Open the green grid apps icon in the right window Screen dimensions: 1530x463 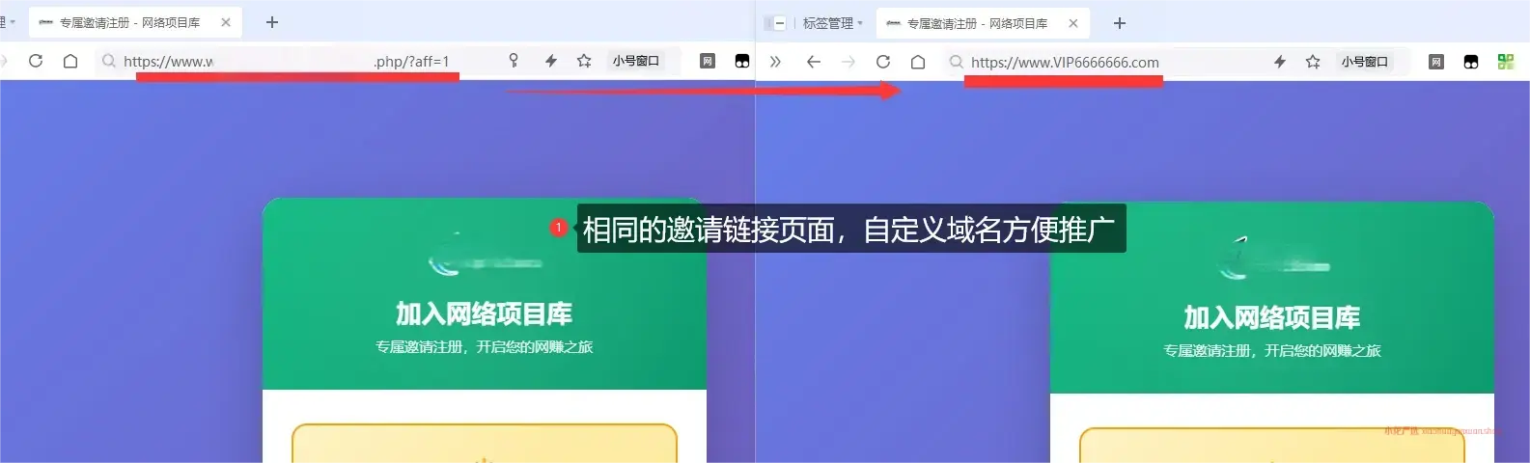pyautogui.click(x=1506, y=62)
